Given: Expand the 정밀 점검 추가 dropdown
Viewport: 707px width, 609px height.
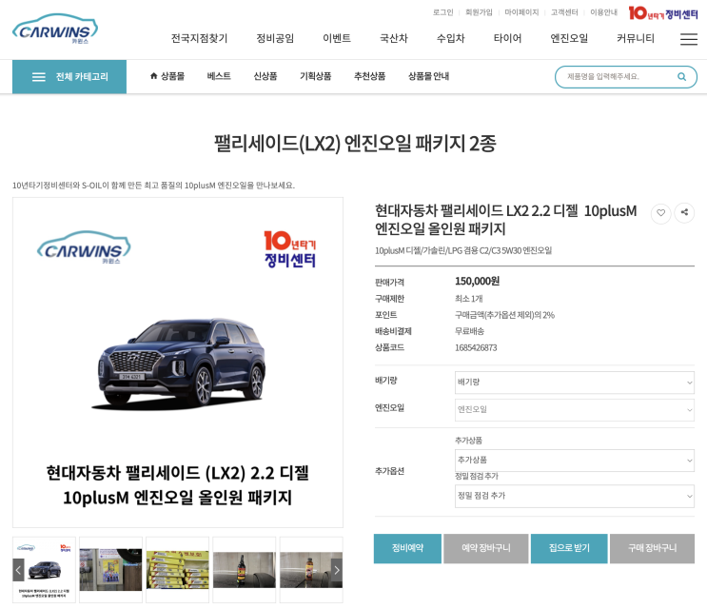Looking at the screenshot, I should (575, 496).
